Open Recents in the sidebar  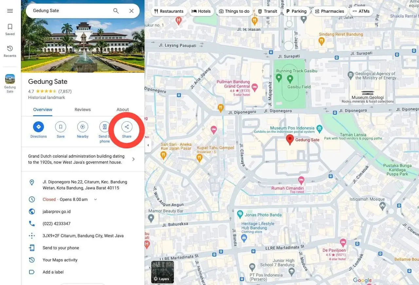click(x=10, y=51)
